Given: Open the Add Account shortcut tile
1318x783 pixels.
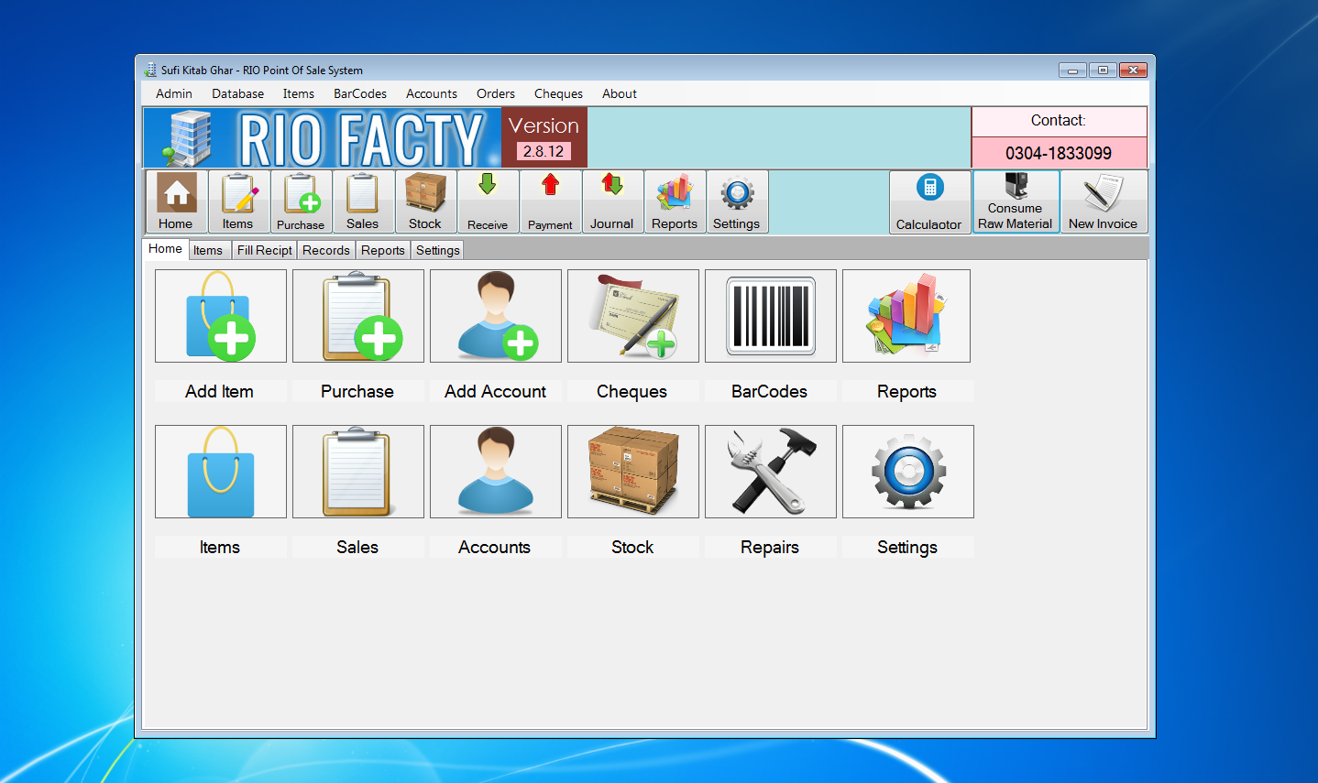Looking at the screenshot, I should point(495,316).
